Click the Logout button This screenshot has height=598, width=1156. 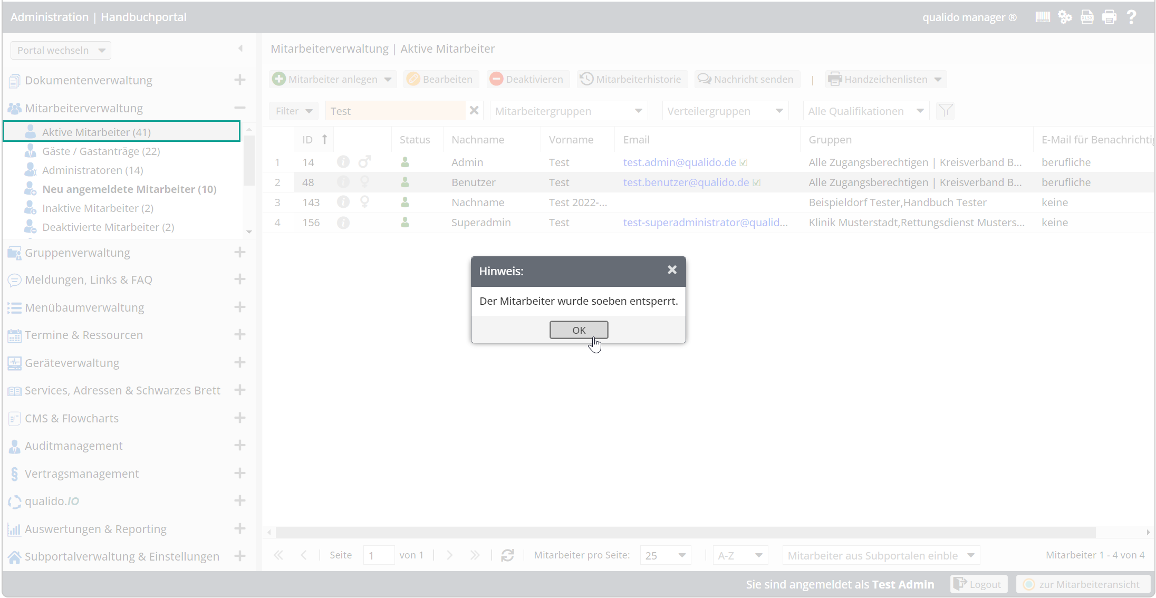[979, 584]
